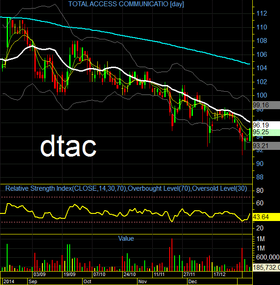The image size is (280, 285).
Task: Click the 108 price axis label
Action: point(262,41)
